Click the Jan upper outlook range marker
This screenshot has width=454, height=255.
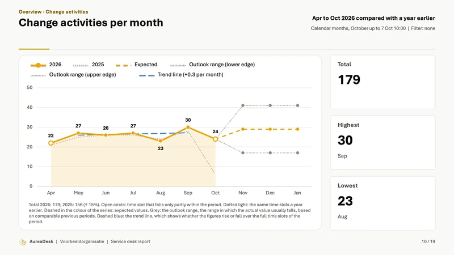[297, 105]
